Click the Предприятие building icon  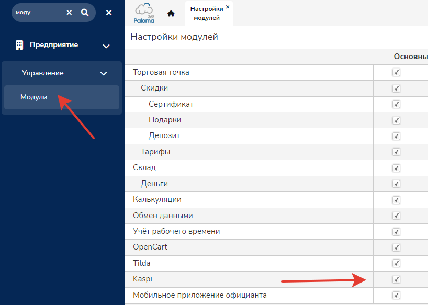click(19, 45)
